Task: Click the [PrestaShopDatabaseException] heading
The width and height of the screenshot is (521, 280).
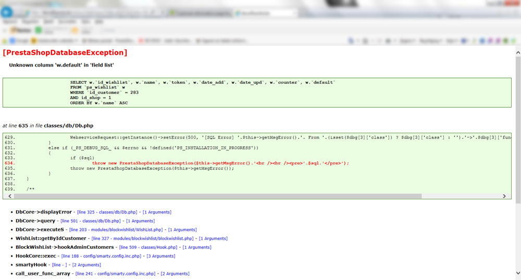Action: point(65,53)
